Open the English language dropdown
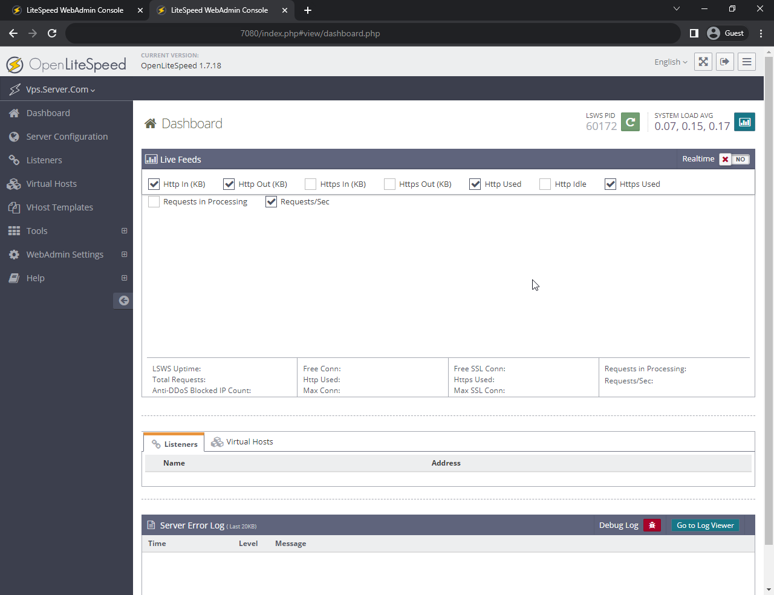Image resolution: width=774 pixels, height=595 pixels. tap(670, 62)
